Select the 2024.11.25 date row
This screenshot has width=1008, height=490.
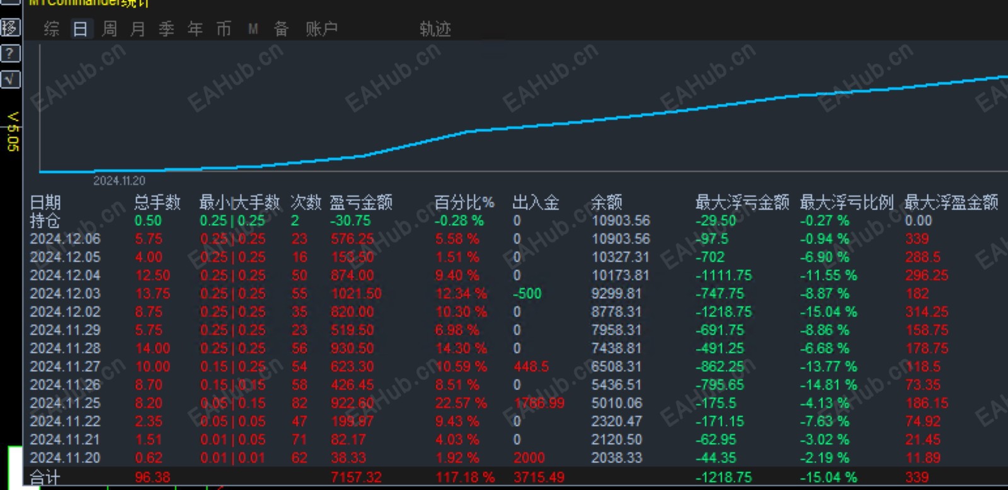(x=66, y=403)
